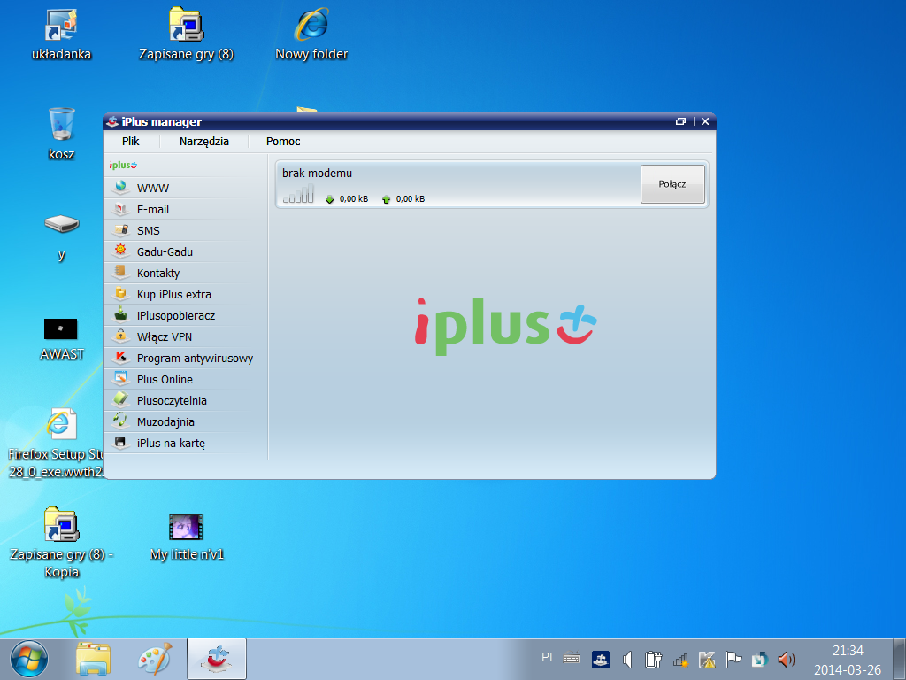Viewport: 906px width, 680px height.
Task: Open the Windows Start button
Action: pos(29,659)
